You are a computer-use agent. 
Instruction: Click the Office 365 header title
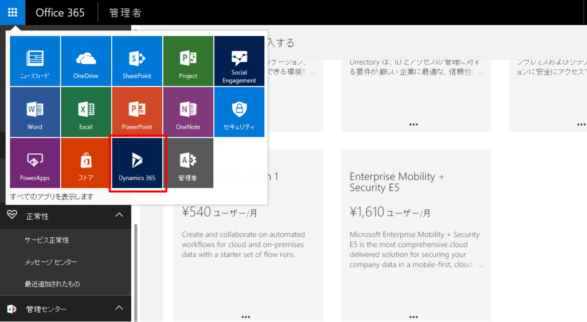60,13
